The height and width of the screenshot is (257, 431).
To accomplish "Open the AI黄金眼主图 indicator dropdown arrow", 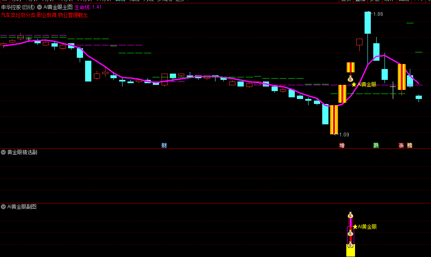I will click(39, 7).
